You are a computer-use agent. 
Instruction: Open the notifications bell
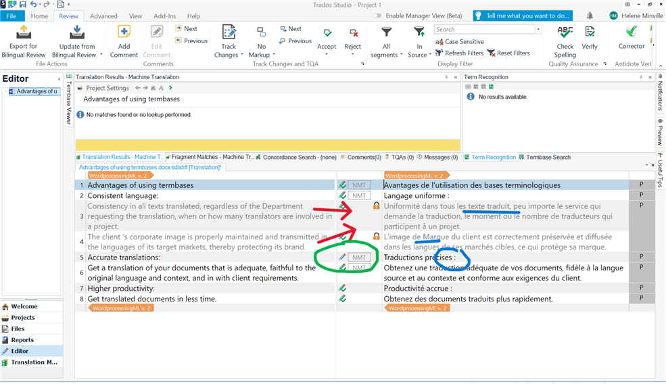coord(590,16)
